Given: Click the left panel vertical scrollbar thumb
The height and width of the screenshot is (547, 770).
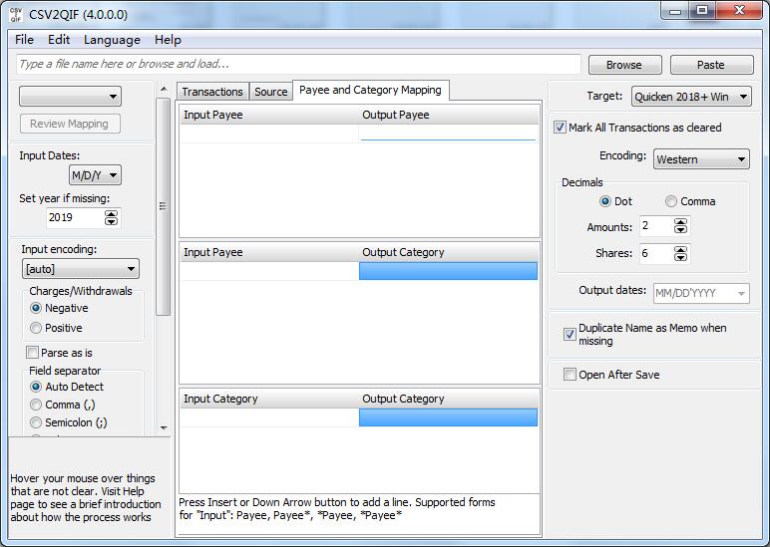Looking at the screenshot, I should (163, 206).
